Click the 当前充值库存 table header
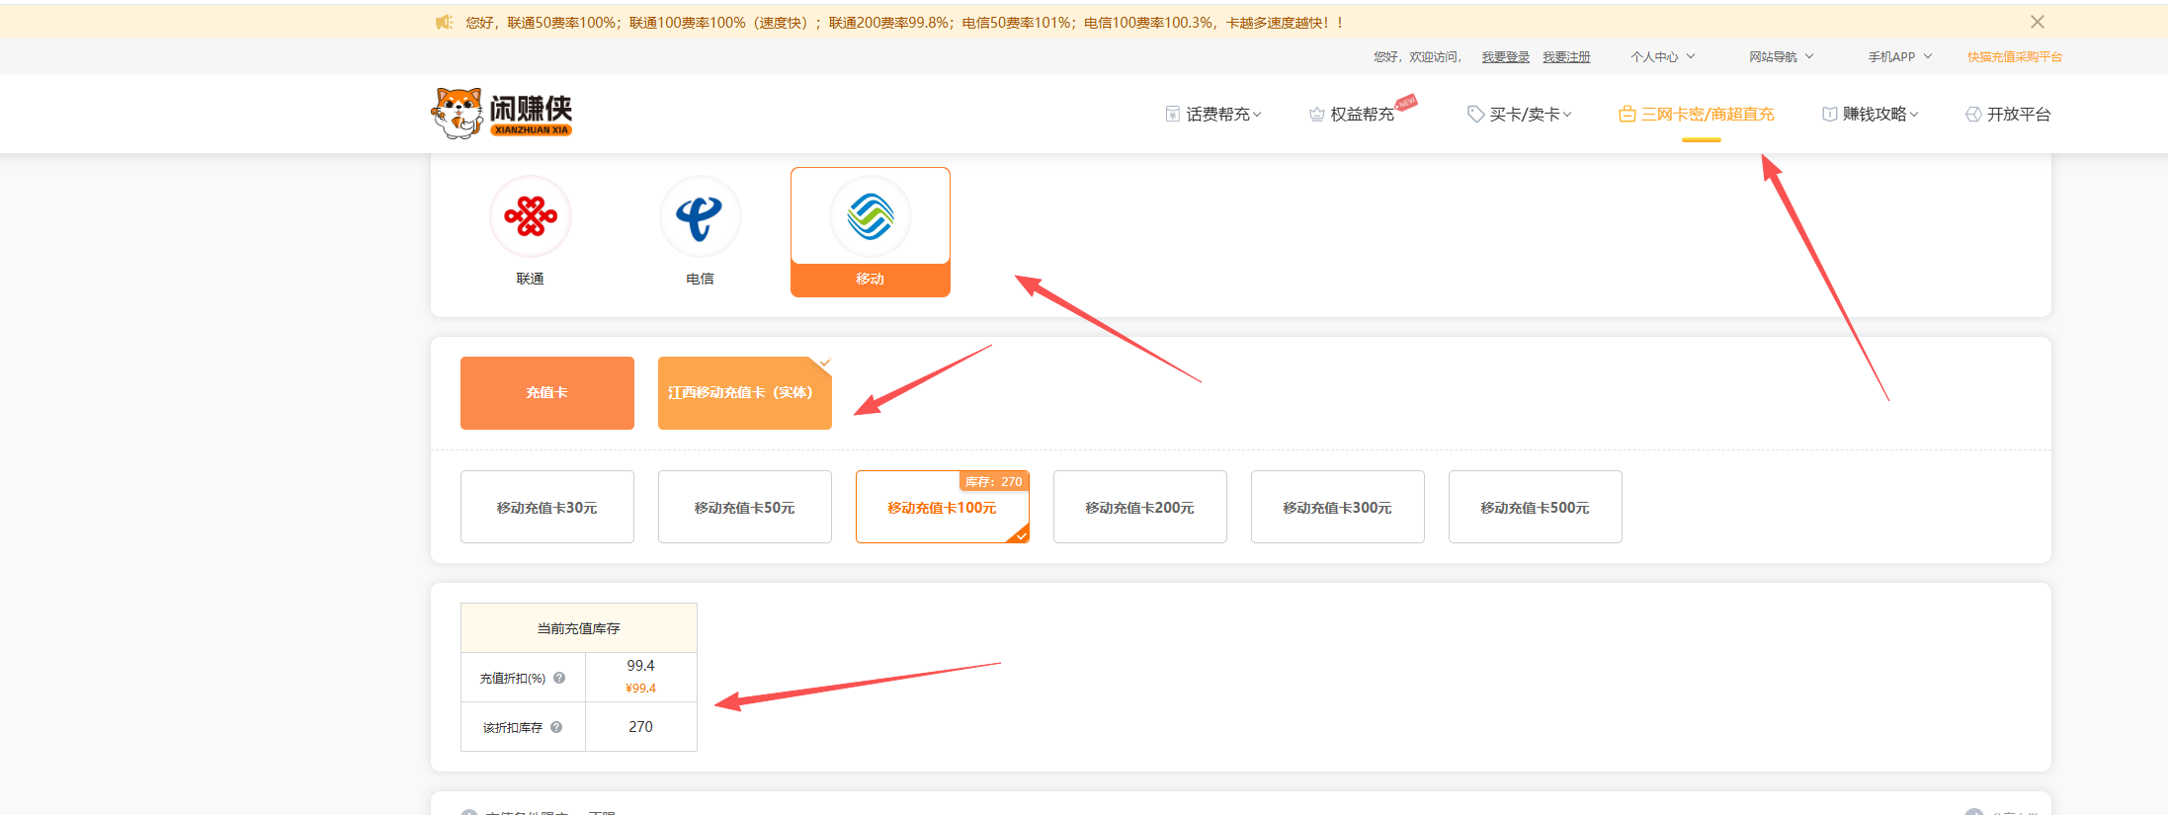Image resolution: width=2168 pixels, height=815 pixels. (579, 628)
